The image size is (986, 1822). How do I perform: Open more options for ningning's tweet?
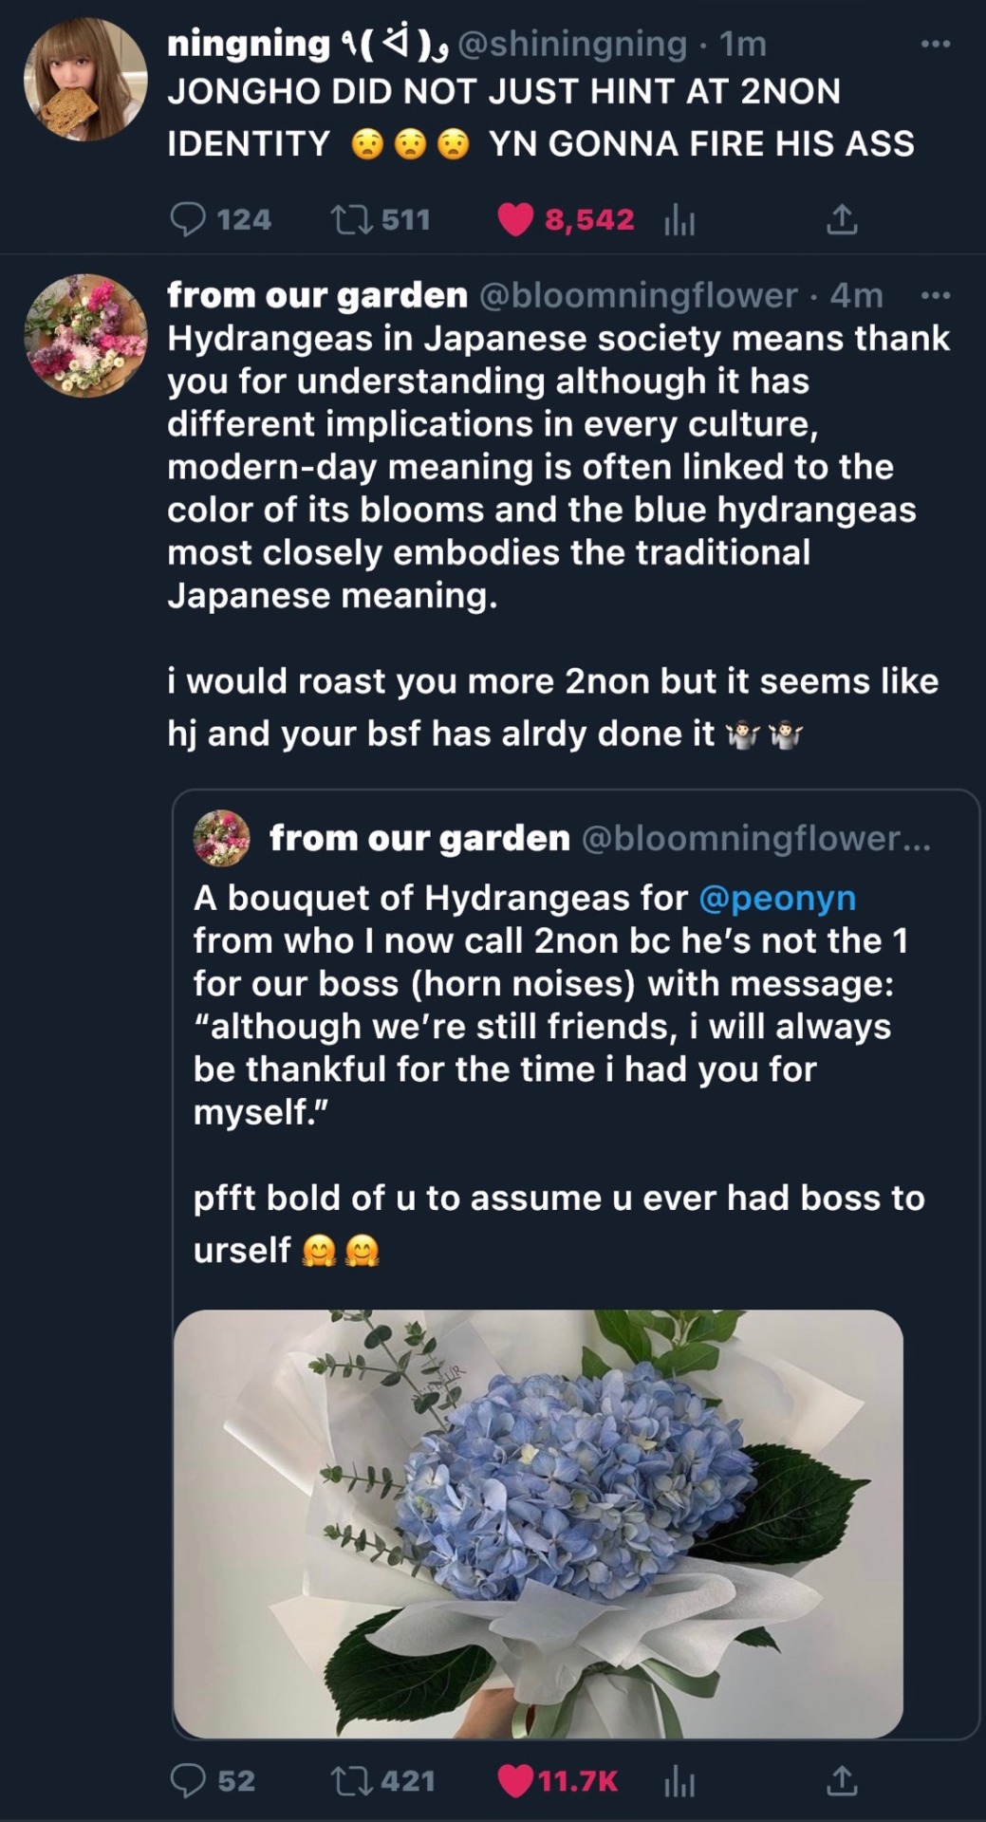coord(936,44)
